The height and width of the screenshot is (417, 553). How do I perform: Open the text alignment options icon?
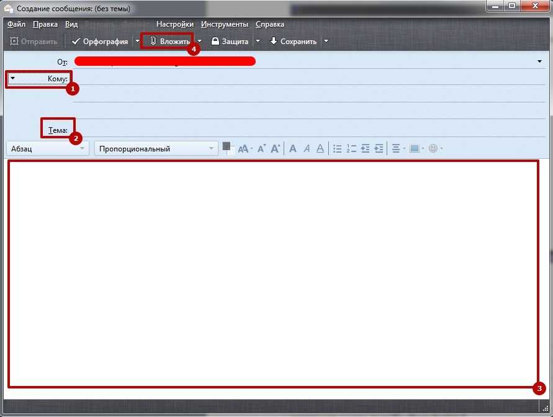pos(396,149)
